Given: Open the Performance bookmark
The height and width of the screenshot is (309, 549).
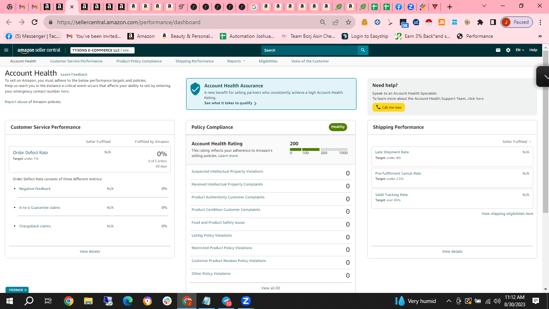Looking at the screenshot, I should (x=475, y=36).
